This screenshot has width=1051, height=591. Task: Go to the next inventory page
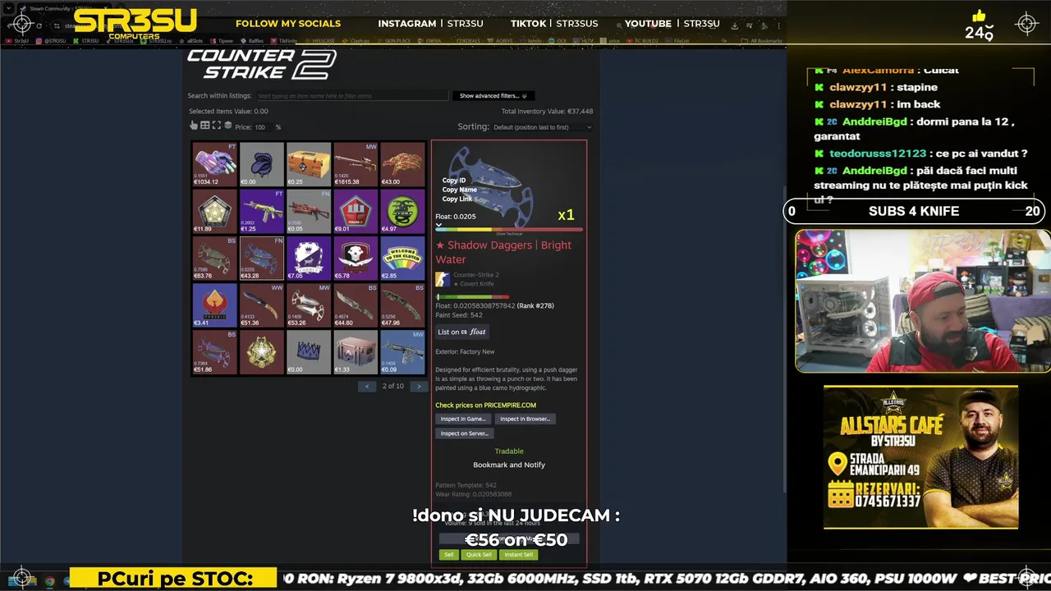tap(419, 386)
